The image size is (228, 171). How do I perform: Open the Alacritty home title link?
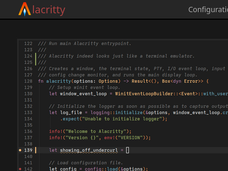pos(49,10)
